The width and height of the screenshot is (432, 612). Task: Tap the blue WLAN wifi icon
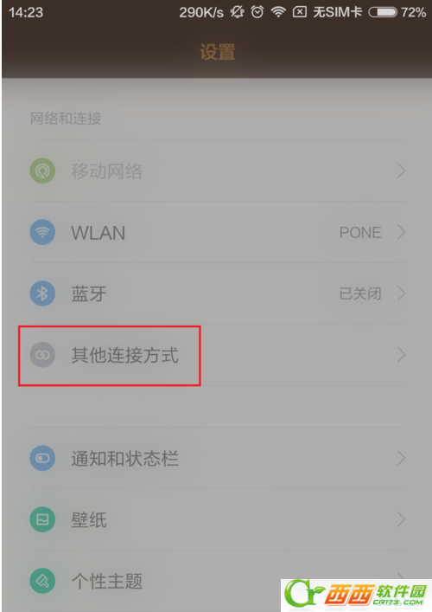coord(42,232)
